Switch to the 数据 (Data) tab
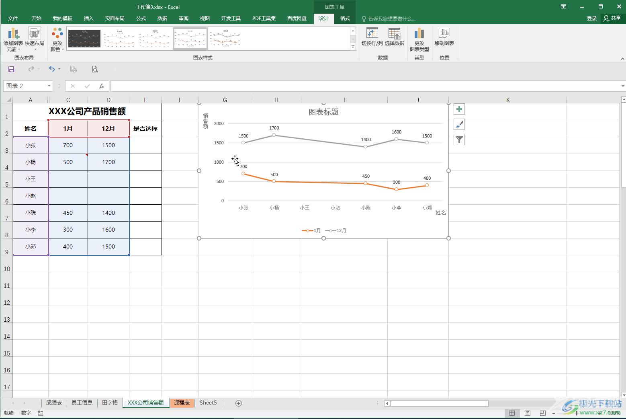 point(162,18)
